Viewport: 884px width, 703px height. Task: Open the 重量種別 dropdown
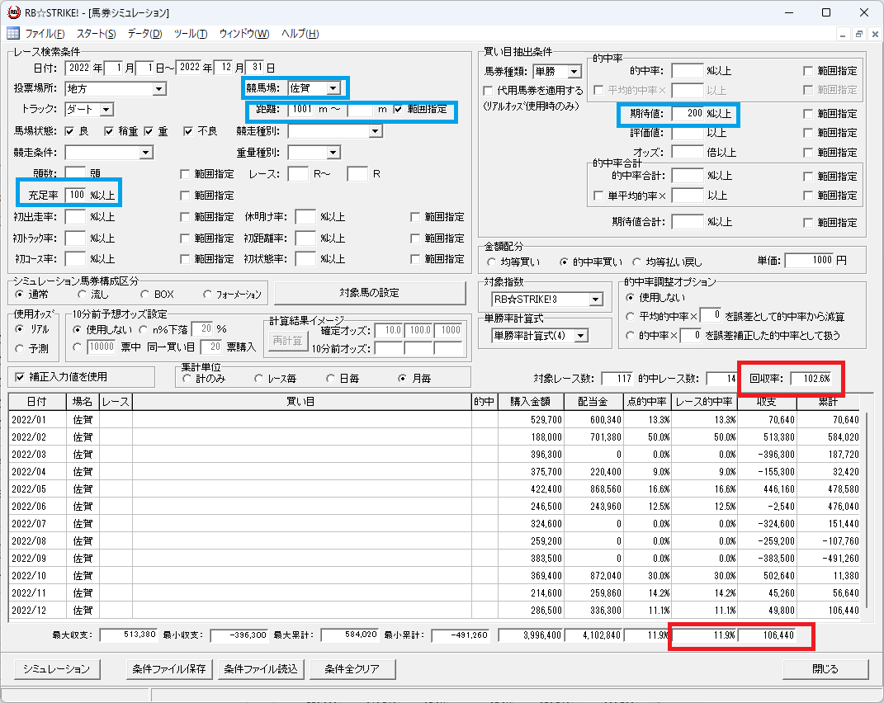click(333, 153)
